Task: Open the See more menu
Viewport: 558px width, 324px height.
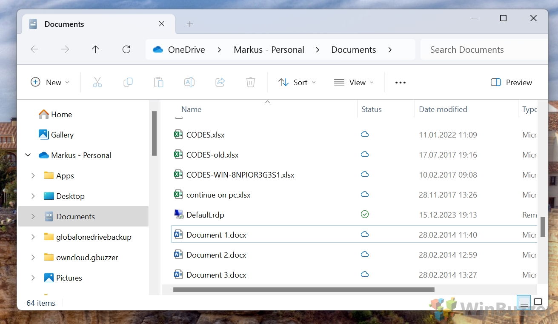Action: (x=400, y=82)
